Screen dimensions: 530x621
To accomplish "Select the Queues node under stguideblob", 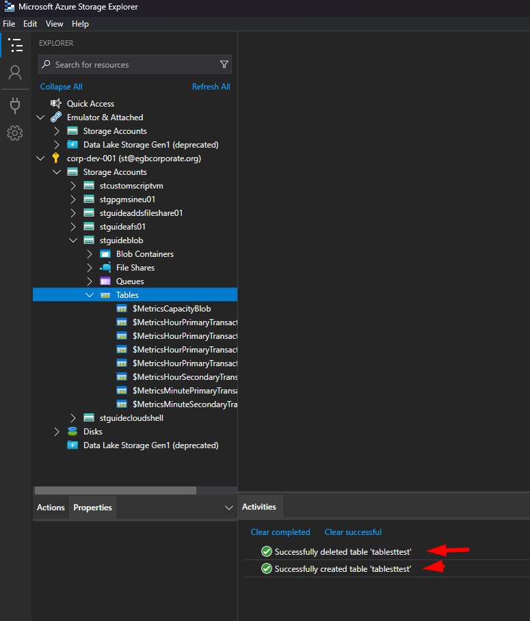I will tap(127, 281).
